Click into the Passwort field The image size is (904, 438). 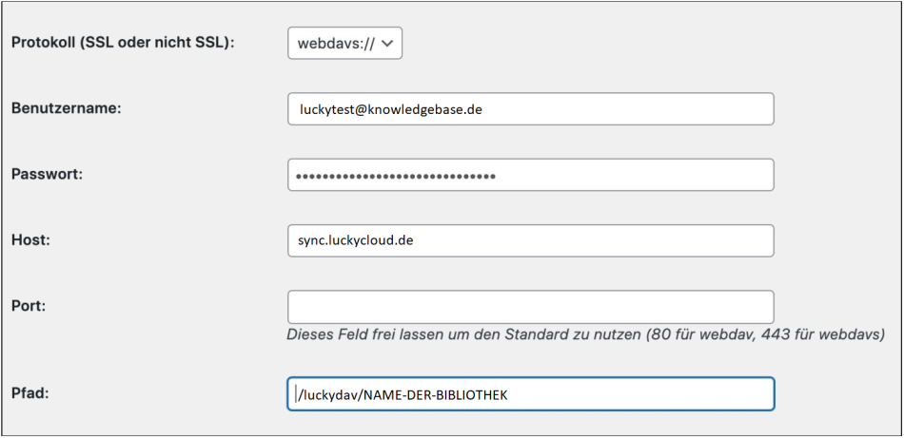click(x=530, y=175)
